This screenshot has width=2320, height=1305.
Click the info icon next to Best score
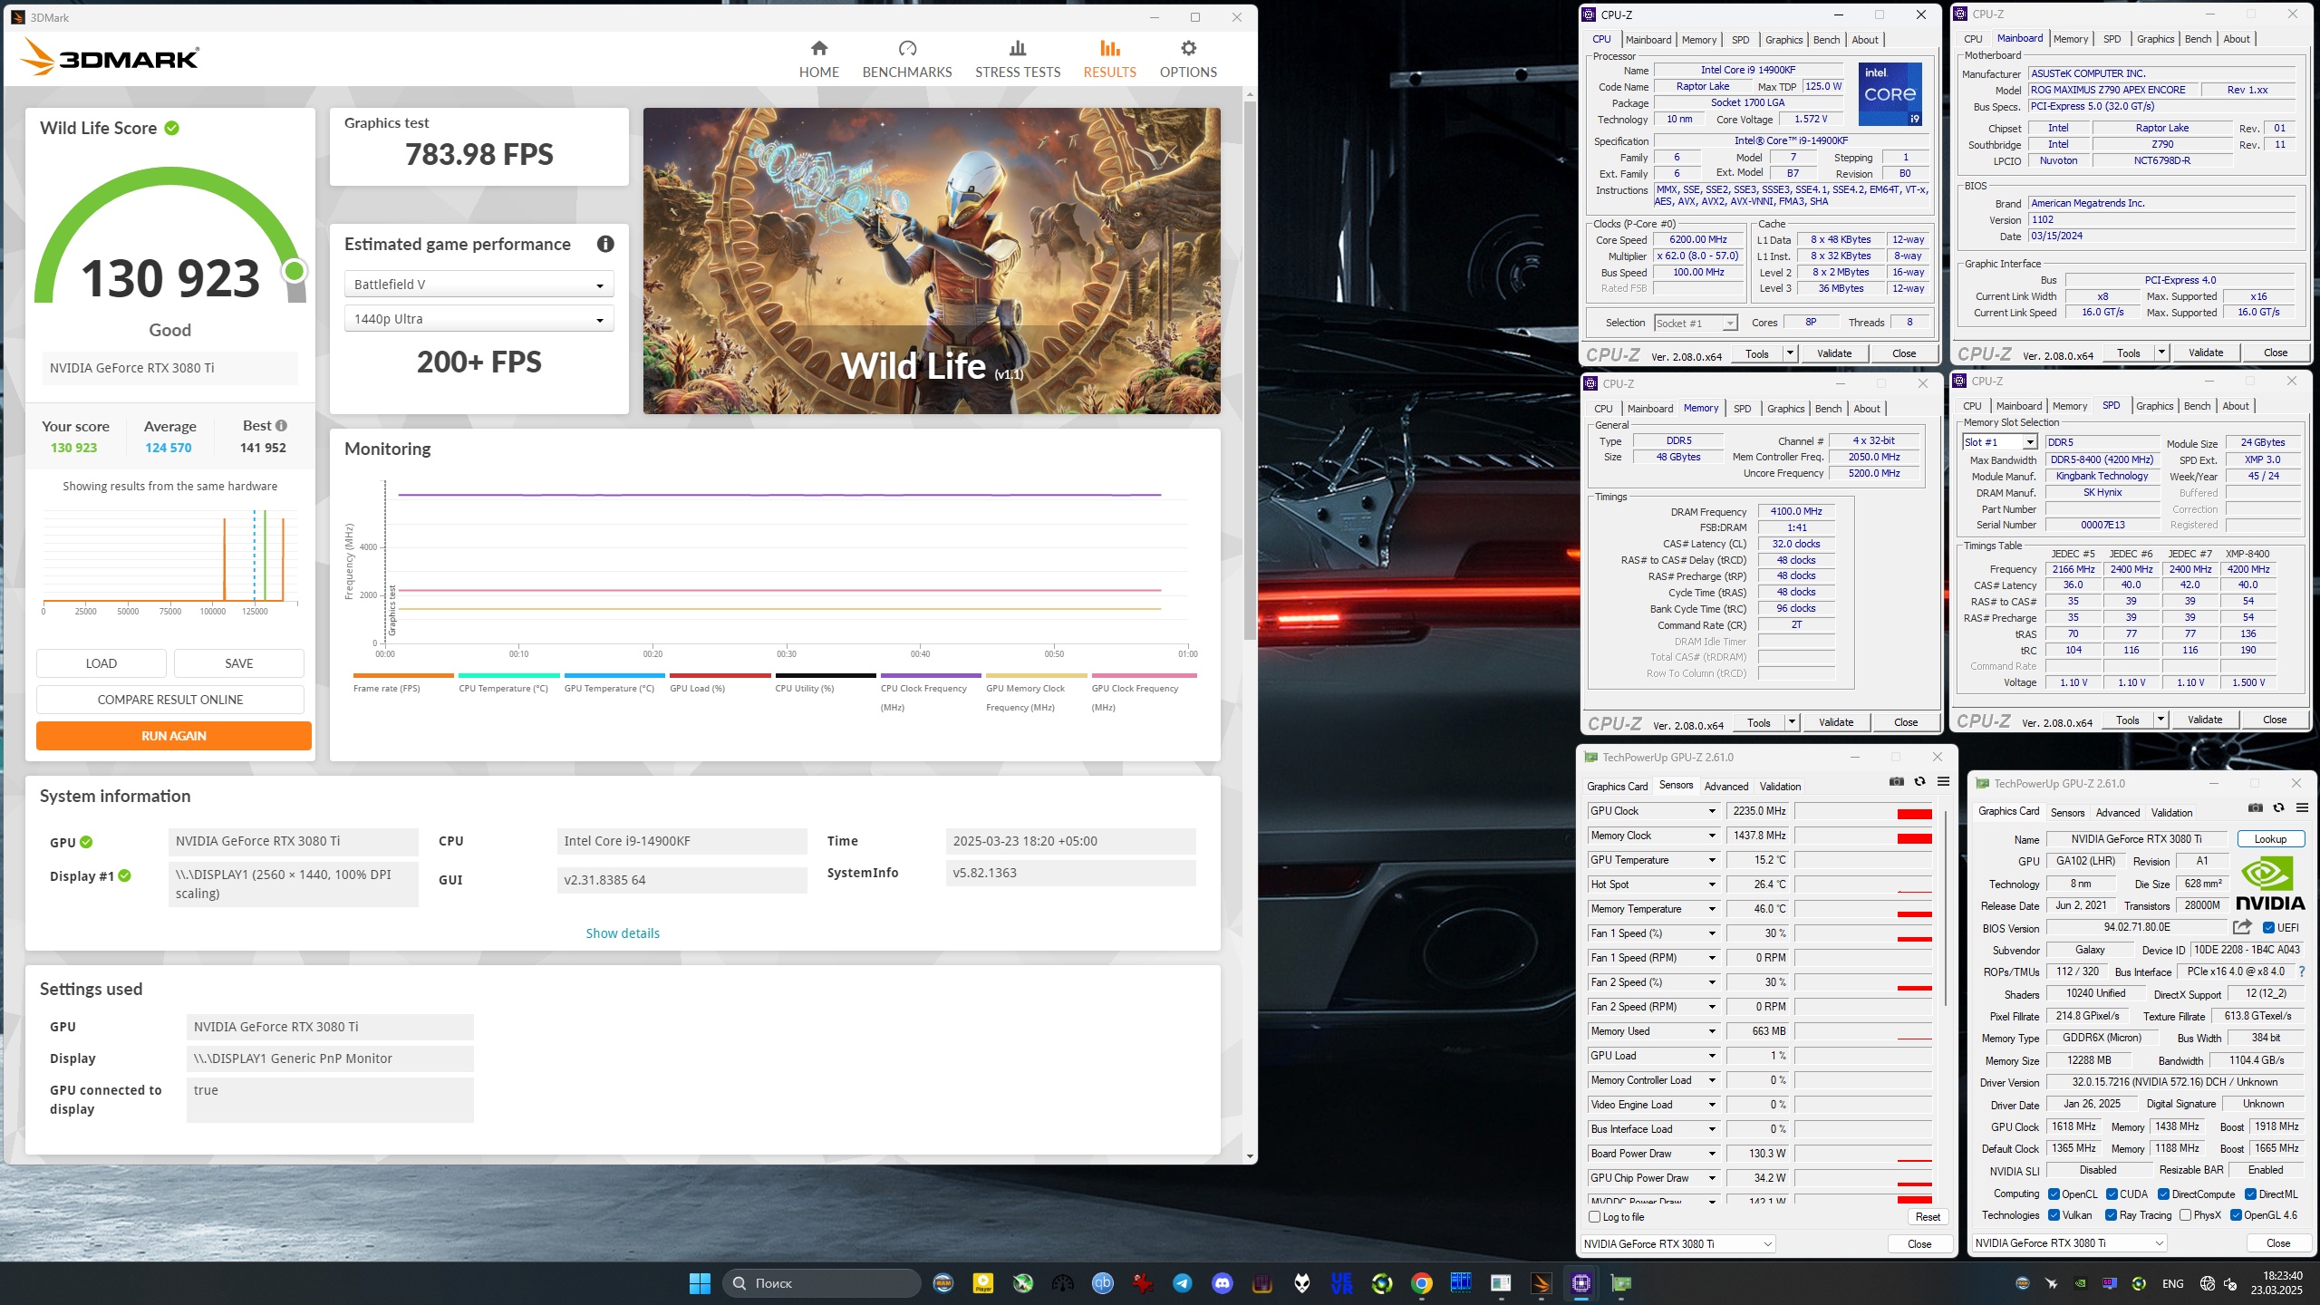[282, 426]
